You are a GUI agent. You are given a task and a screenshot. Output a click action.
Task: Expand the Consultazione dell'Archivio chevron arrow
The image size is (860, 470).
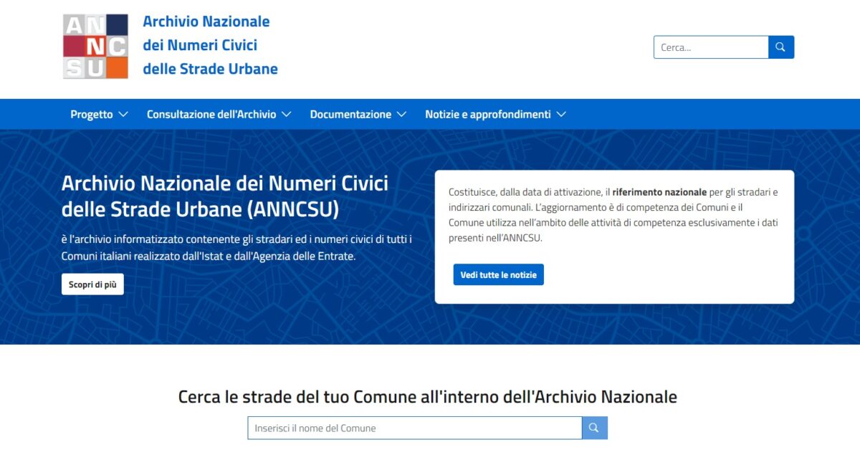click(287, 115)
